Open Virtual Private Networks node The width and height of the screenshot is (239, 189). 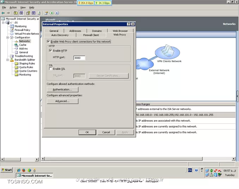tap(26, 34)
